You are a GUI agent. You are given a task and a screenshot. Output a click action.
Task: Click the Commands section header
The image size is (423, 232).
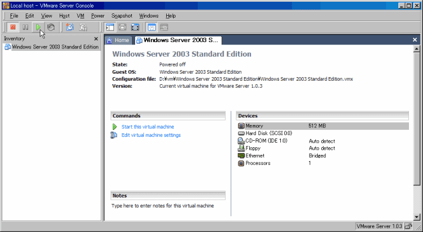[168, 116]
